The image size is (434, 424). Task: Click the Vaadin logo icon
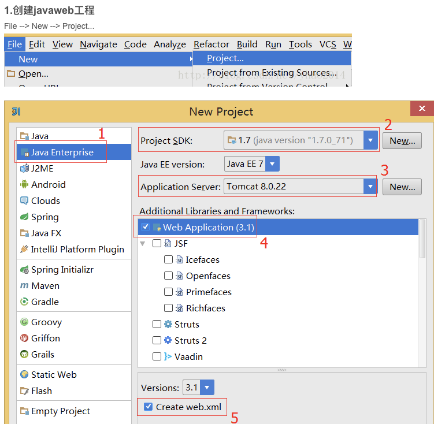168,356
